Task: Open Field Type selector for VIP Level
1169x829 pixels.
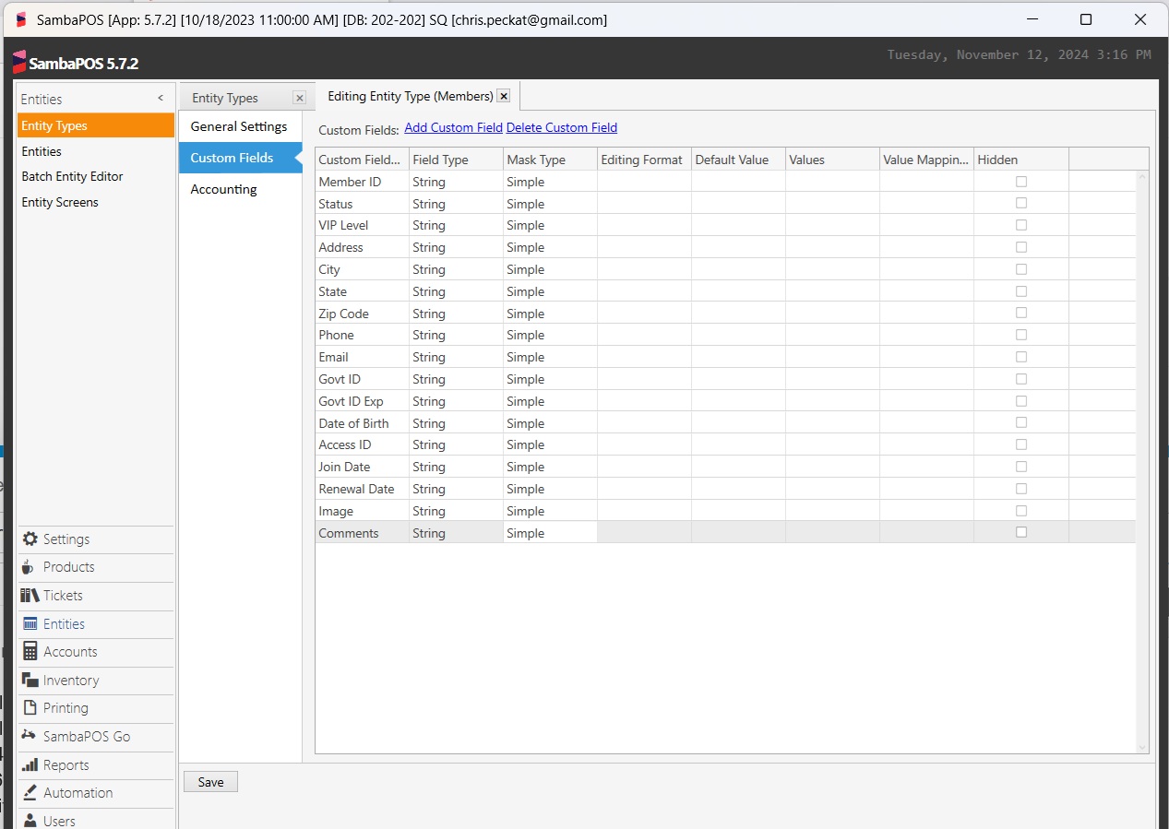Action: click(455, 224)
